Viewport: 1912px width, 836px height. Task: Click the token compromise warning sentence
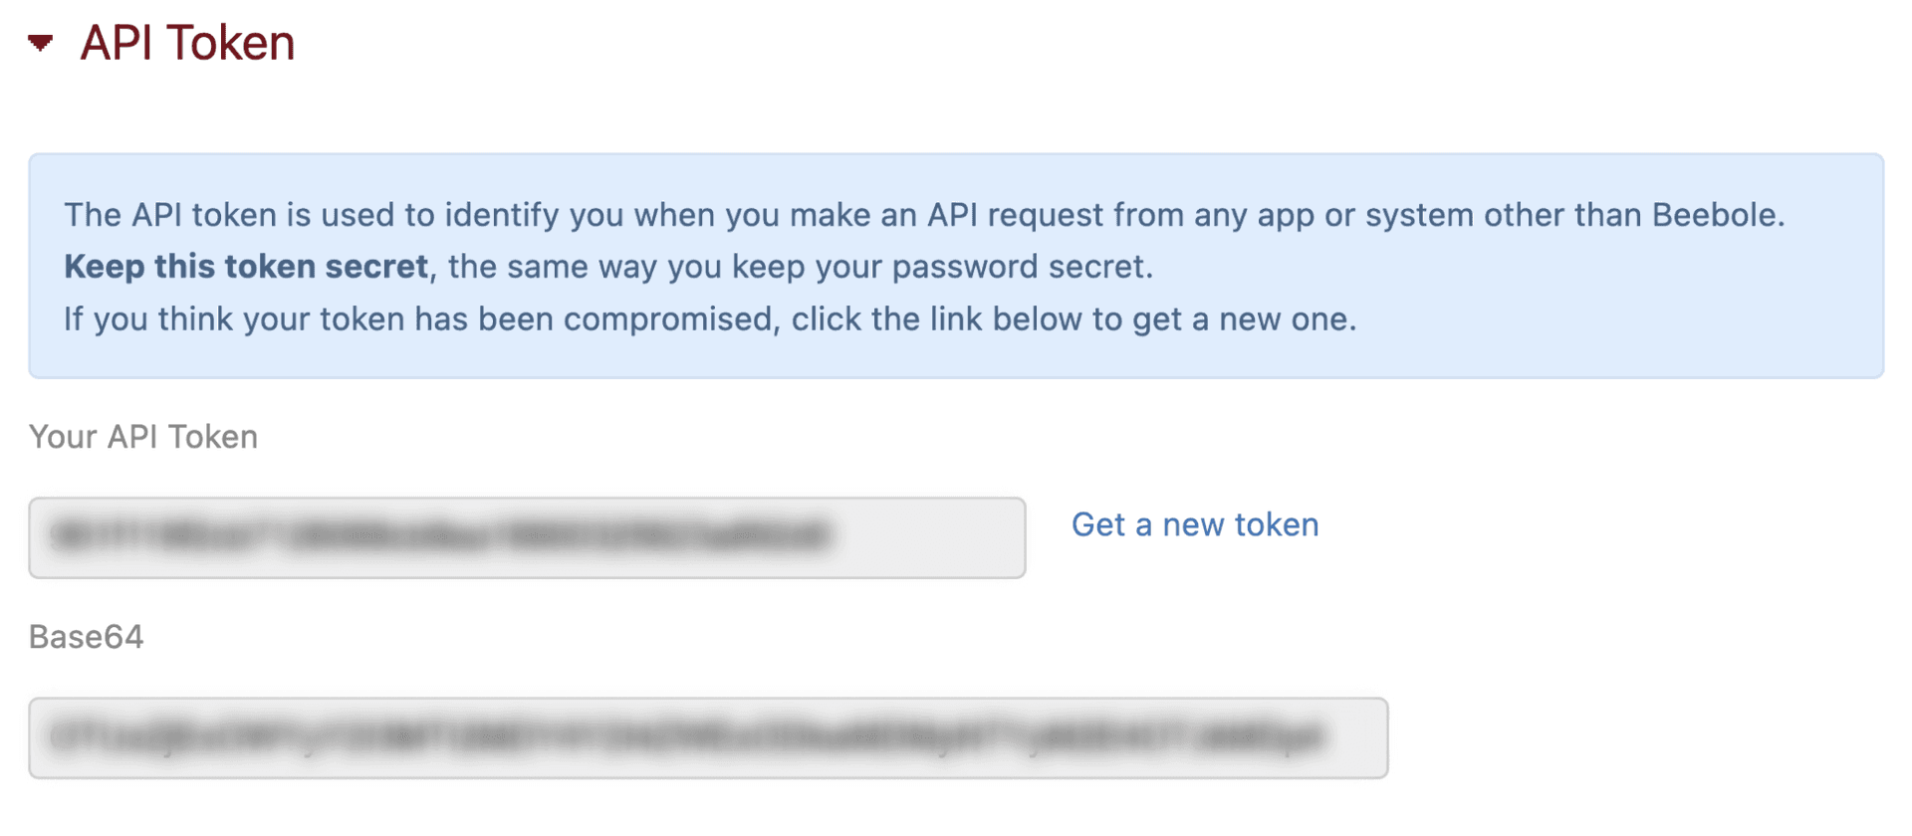coord(709,318)
